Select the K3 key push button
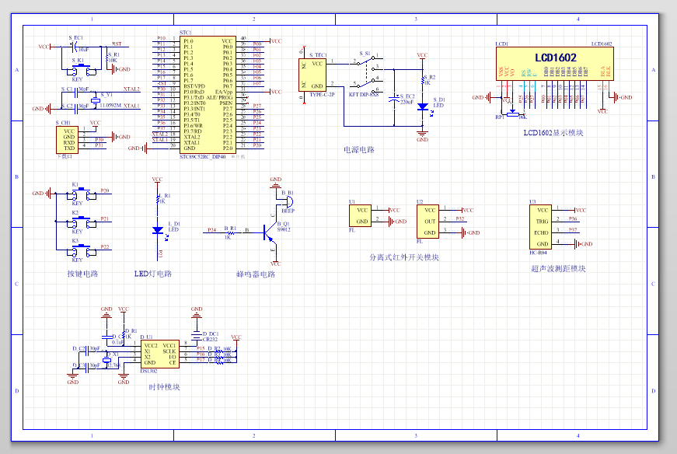 79,249
